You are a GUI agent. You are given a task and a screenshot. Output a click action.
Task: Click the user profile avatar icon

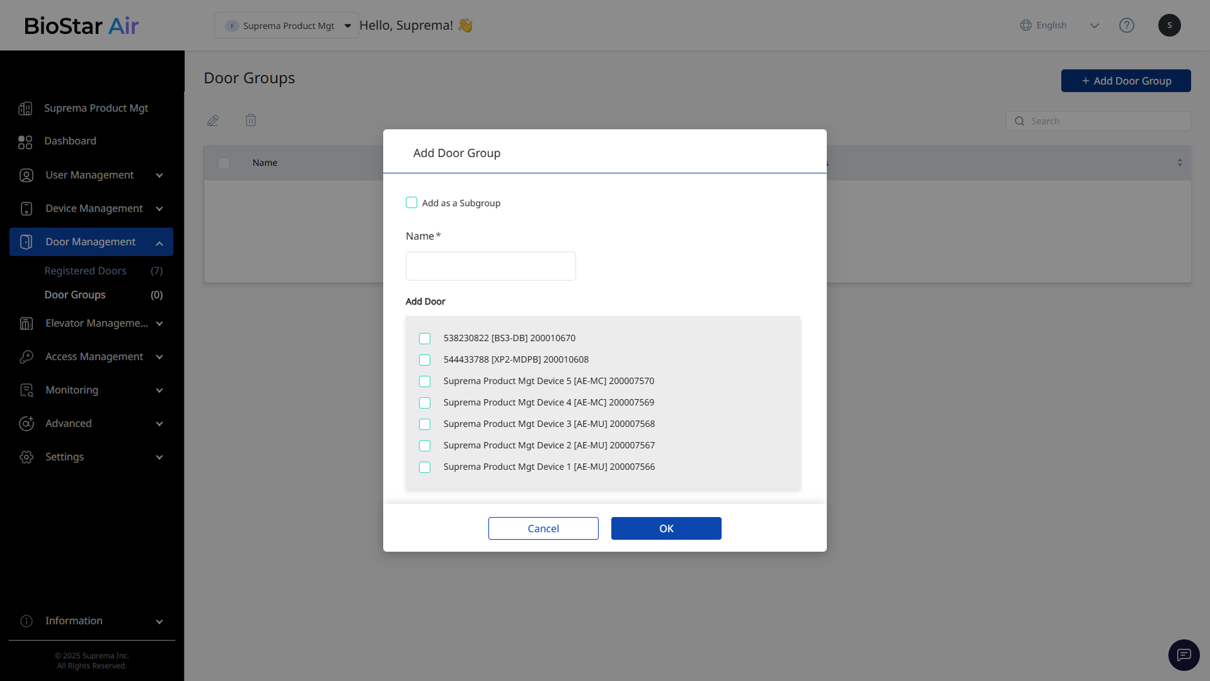click(1169, 25)
